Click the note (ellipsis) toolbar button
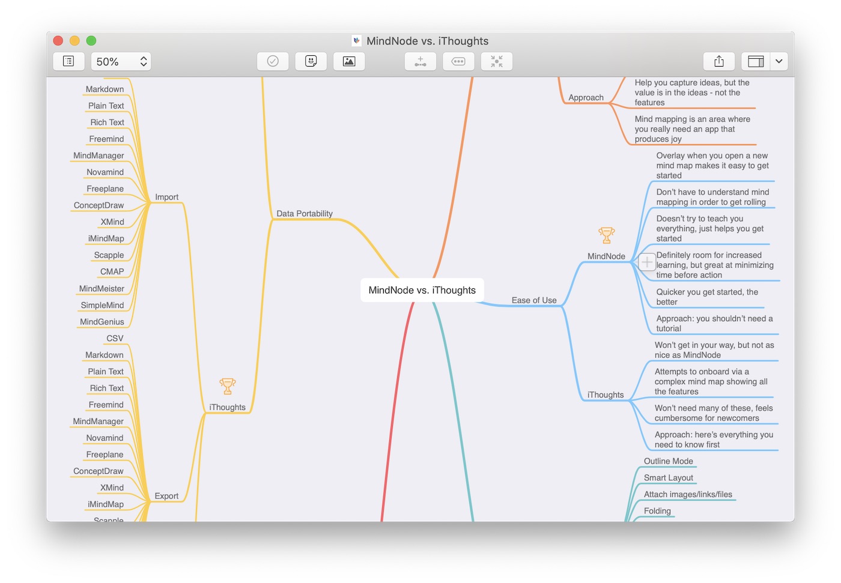 pos(458,61)
